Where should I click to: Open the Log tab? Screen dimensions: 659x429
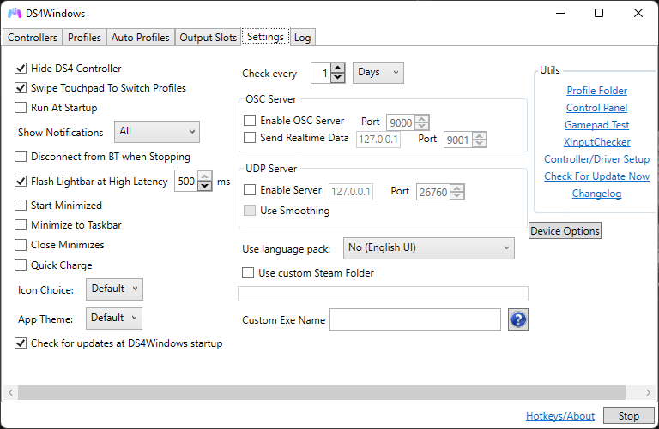(x=303, y=38)
